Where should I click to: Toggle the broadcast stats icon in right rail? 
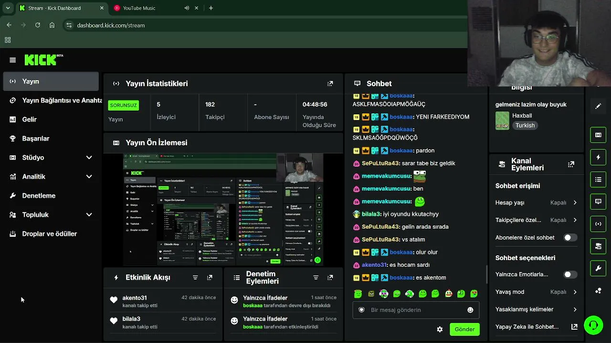pyautogui.click(x=598, y=224)
